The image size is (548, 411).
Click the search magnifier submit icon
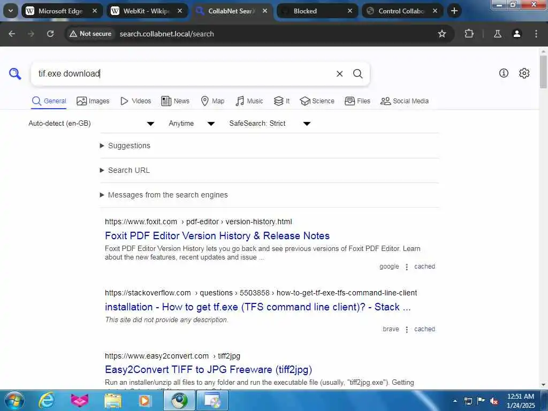357,74
